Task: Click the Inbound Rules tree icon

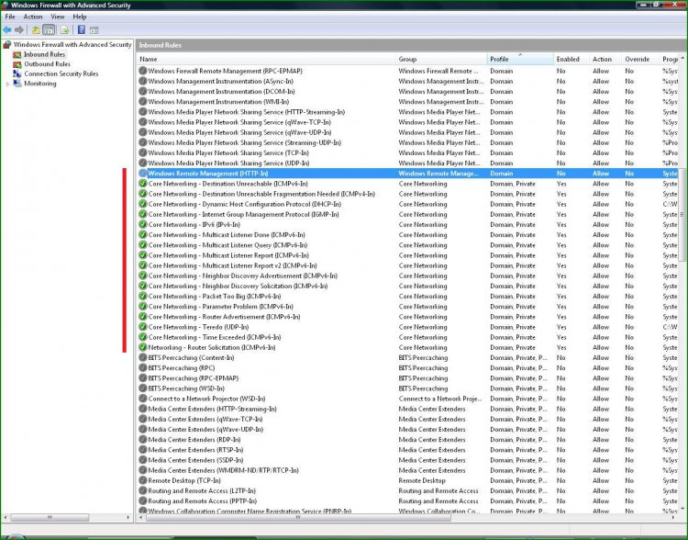Action: pyautogui.click(x=17, y=54)
